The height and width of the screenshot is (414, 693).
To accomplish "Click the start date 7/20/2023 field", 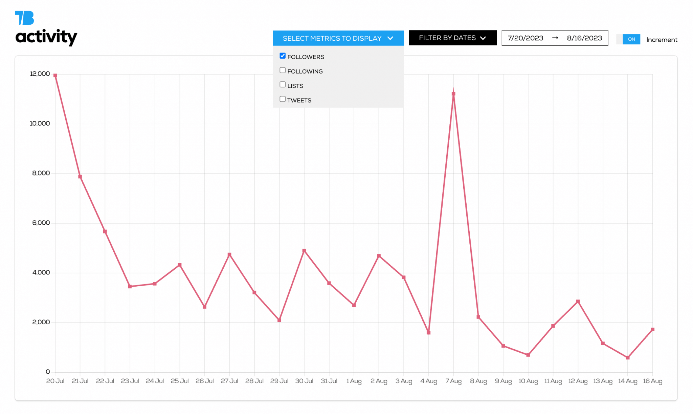I will [525, 38].
